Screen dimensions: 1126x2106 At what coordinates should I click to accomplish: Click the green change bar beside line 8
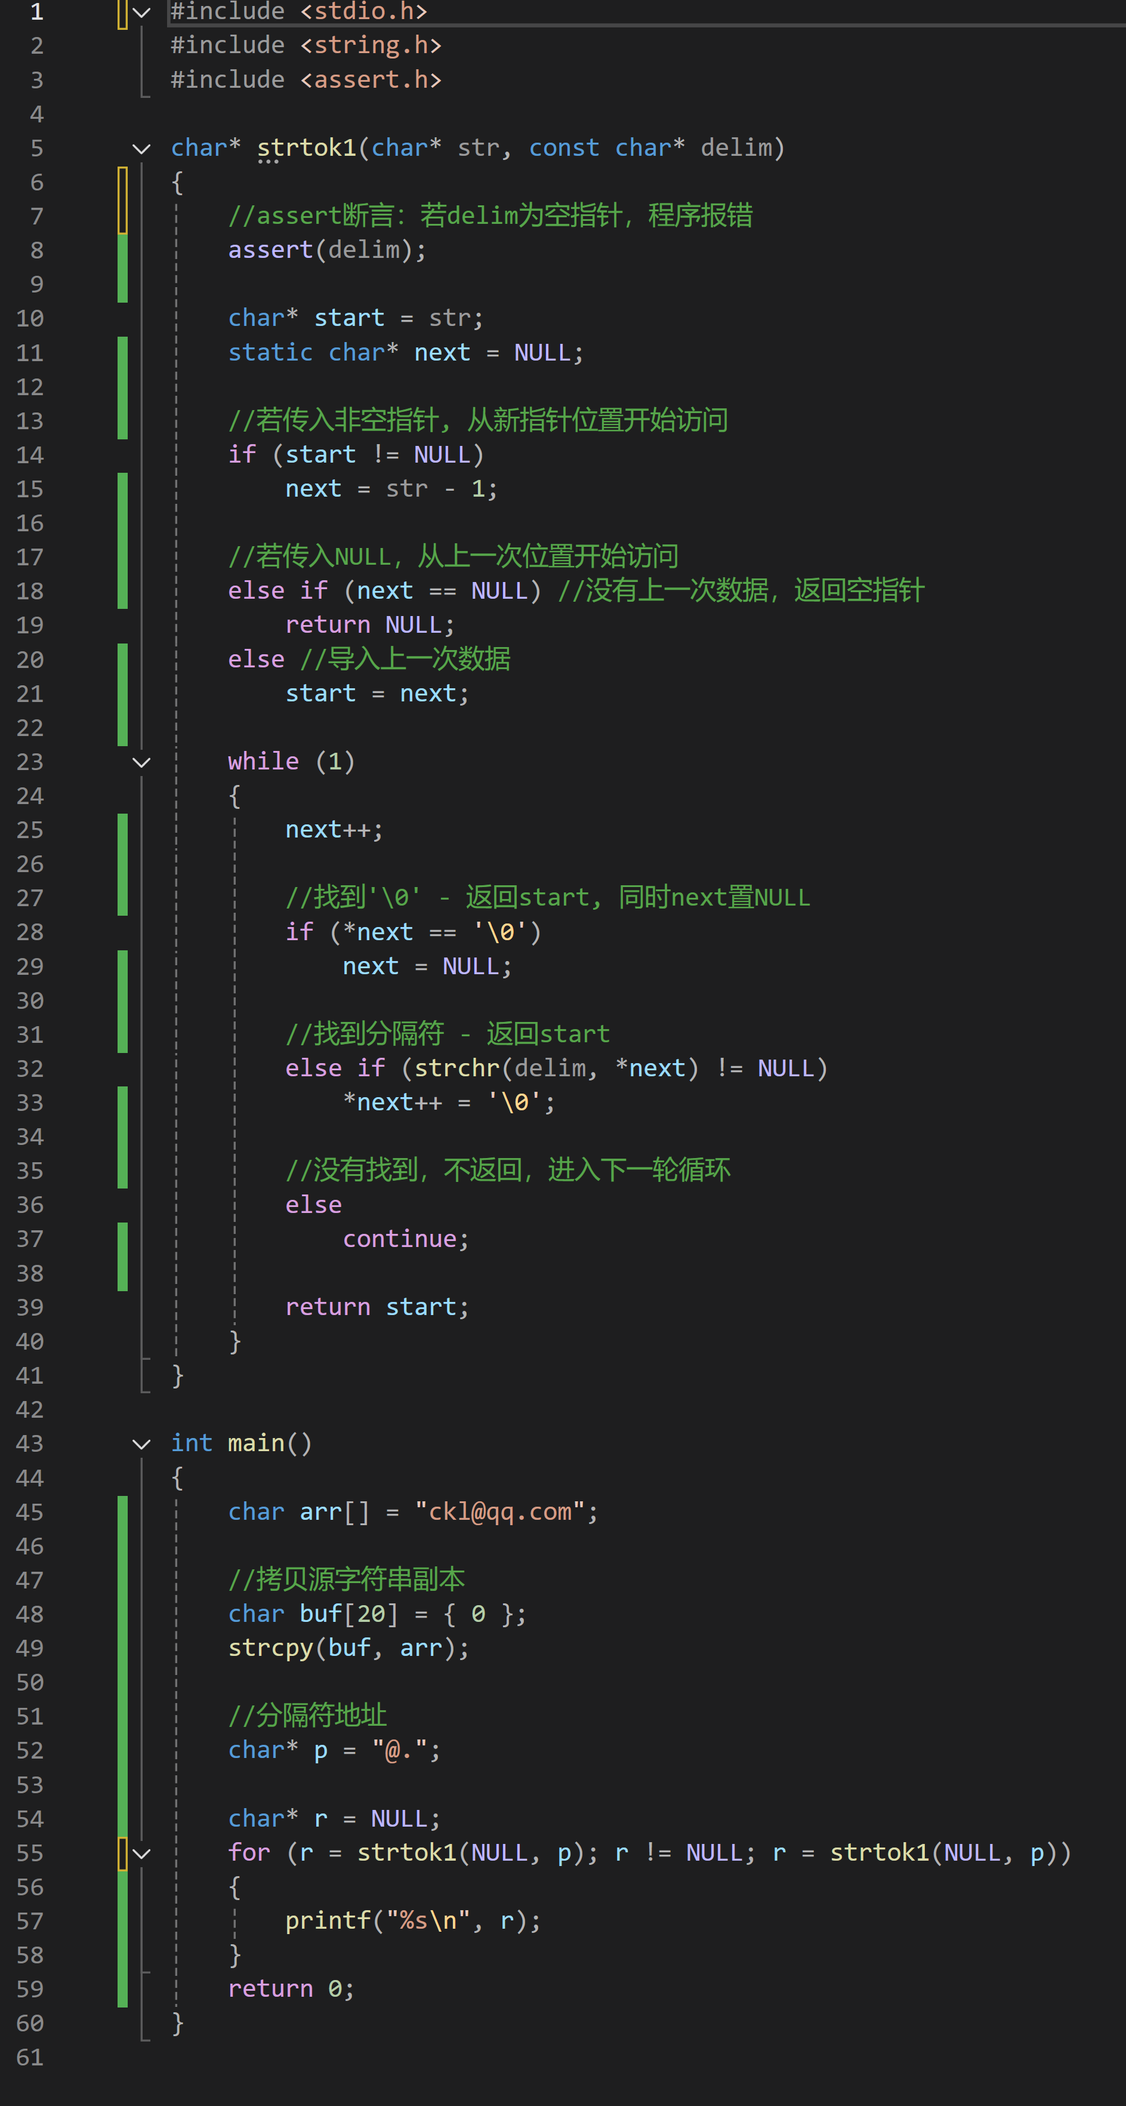tap(121, 250)
